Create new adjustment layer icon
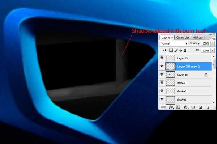Viewport: 217px width, 144px height. point(186,107)
